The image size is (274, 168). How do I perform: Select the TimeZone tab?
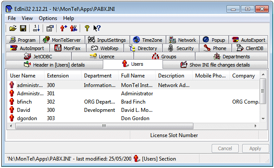coord(148,40)
